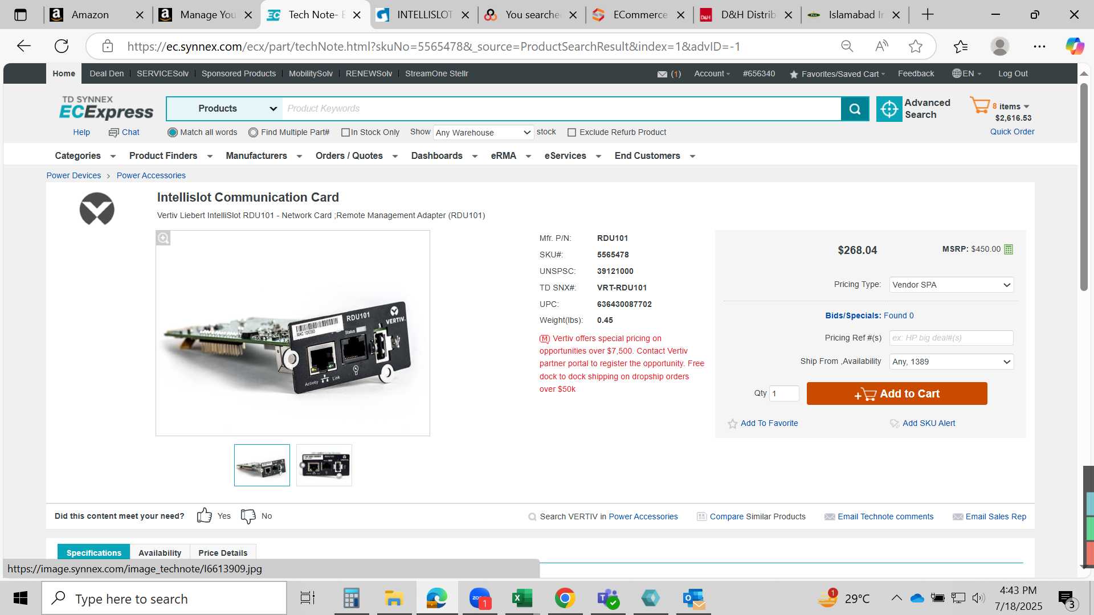Go back with the browser arrow

tap(24, 46)
